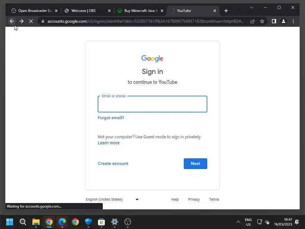Image resolution: width=305 pixels, height=229 pixels.
Task: Go back to the previous page
Action: click(x=12, y=21)
